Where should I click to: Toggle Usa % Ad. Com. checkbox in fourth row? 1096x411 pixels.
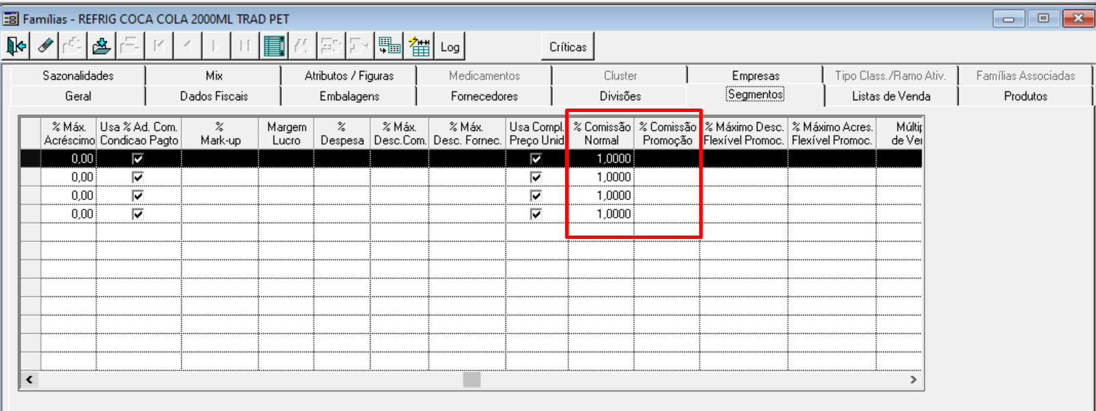pyautogui.click(x=138, y=214)
